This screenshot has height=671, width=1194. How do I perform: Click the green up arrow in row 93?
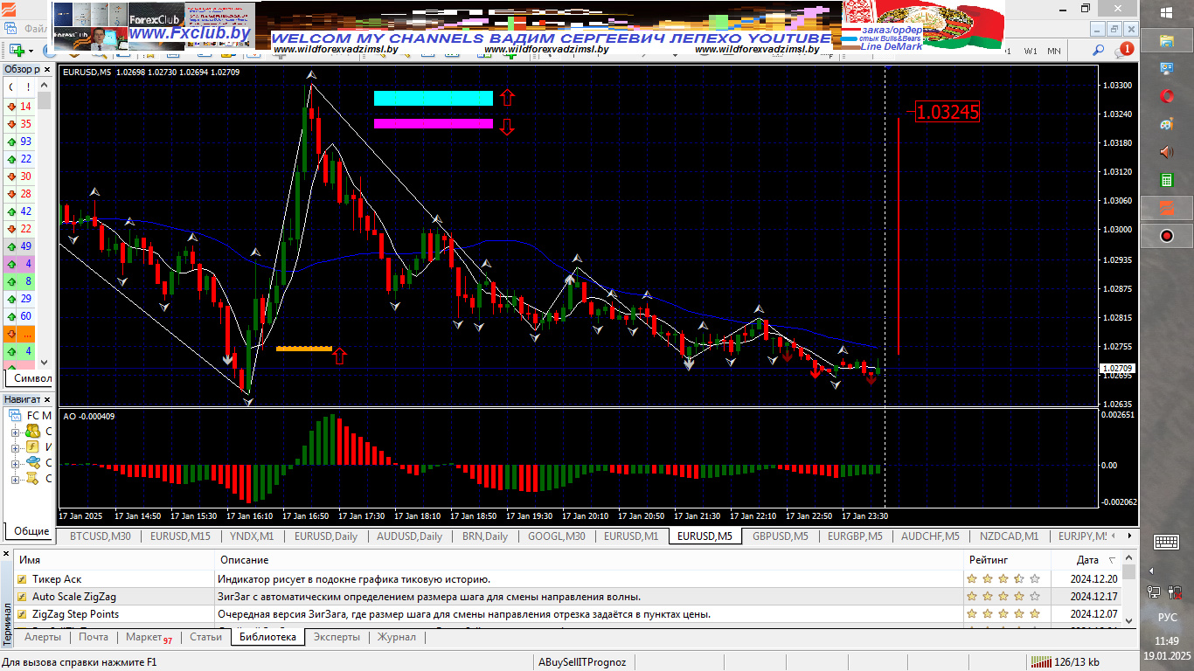pos(11,142)
